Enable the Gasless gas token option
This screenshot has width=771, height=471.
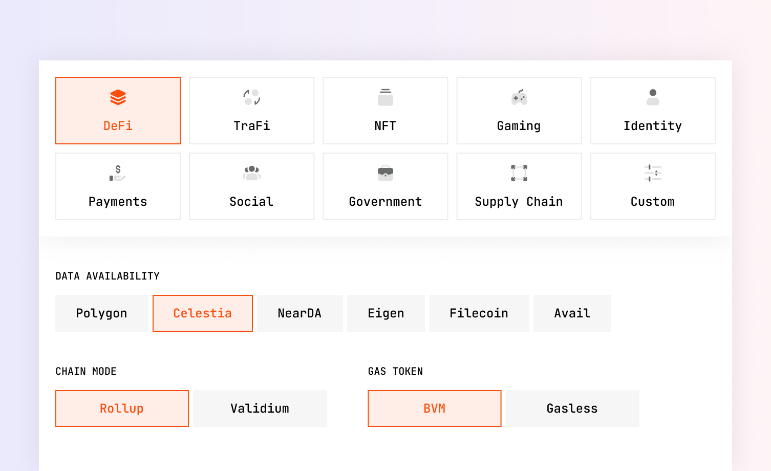click(x=572, y=409)
